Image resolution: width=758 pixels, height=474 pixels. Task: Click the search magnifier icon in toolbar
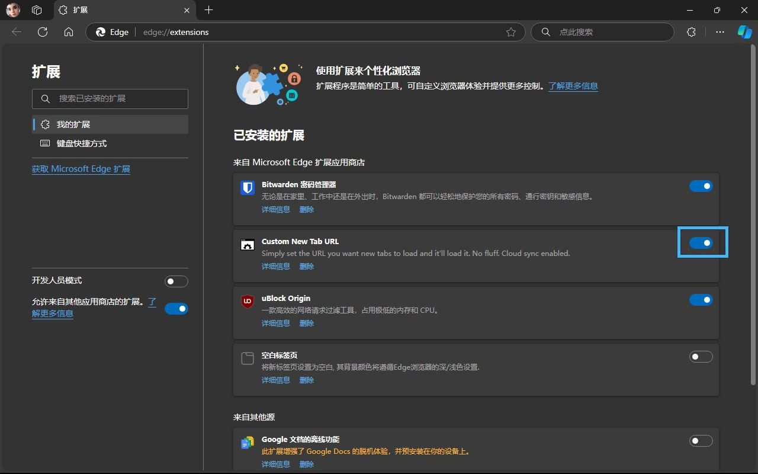tap(546, 32)
